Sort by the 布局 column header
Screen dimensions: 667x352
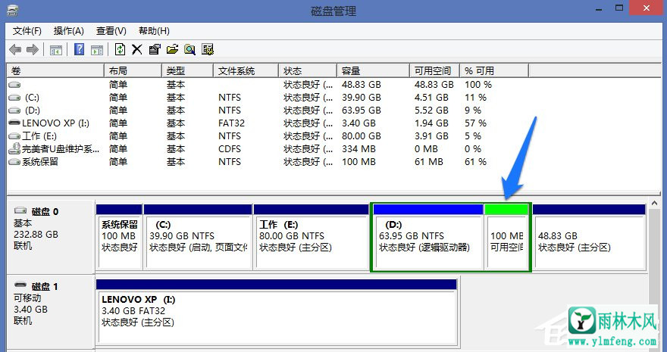click(x=133, y=71)
